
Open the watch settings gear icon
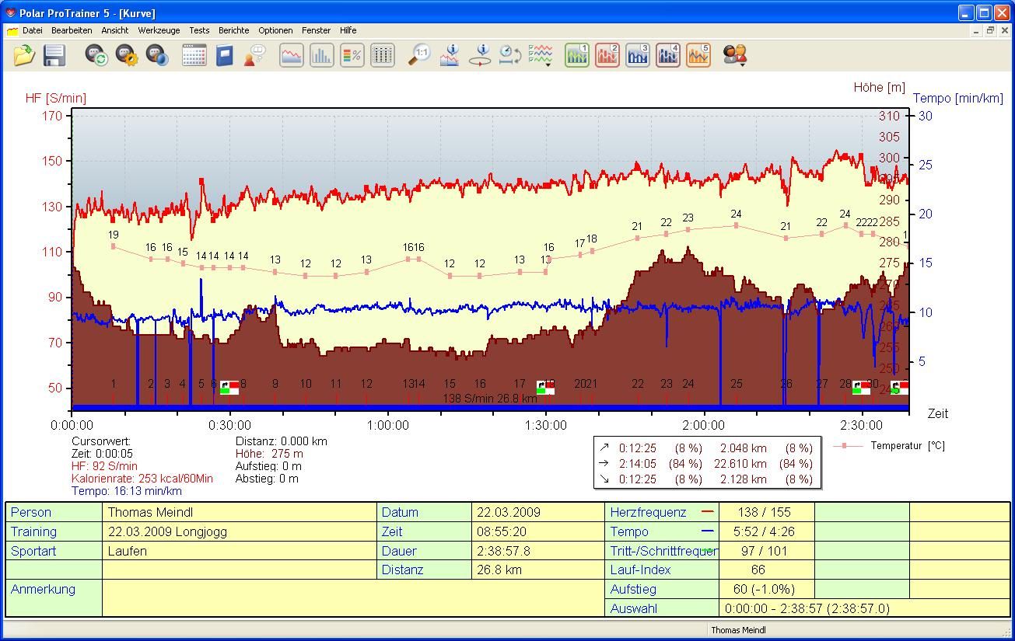pos(127,55)
